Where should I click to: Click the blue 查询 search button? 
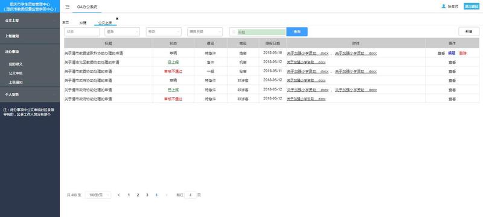point(297,32)
